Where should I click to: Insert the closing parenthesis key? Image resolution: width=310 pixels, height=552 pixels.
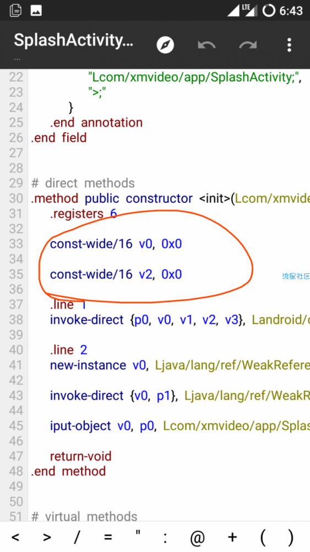(290, 538)
